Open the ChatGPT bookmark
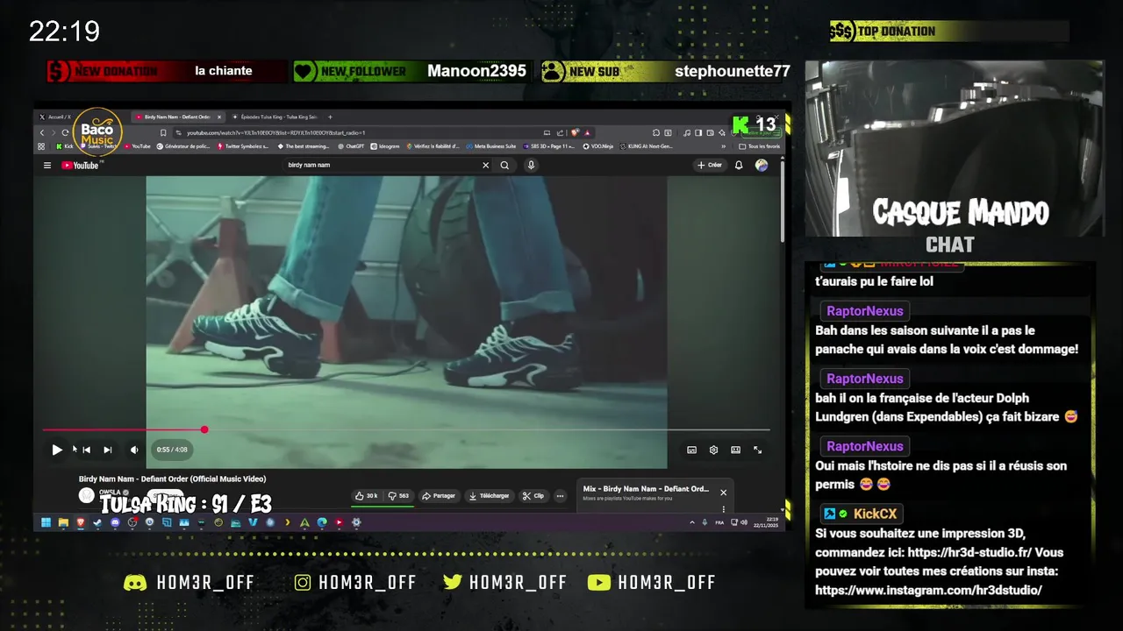1123x631 pixels. pyautogui.click(x=351, y=146)
